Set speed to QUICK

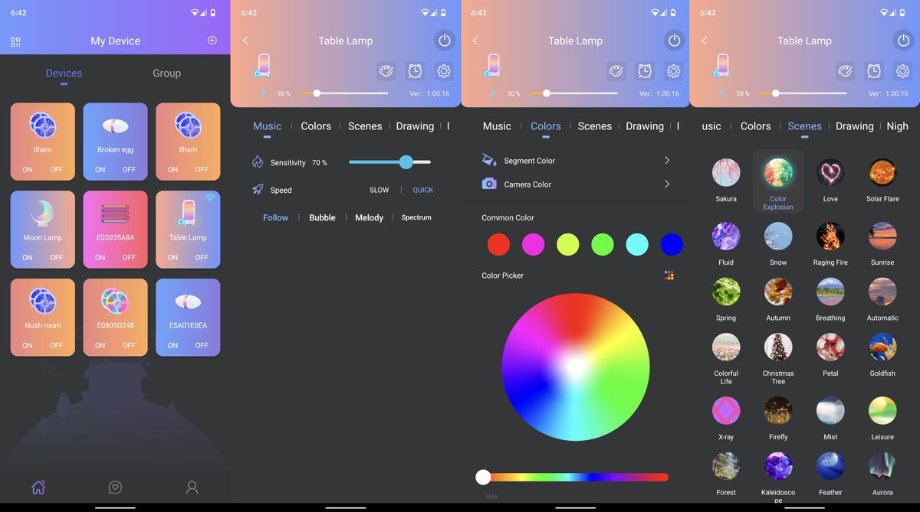[x=423, y=190]
